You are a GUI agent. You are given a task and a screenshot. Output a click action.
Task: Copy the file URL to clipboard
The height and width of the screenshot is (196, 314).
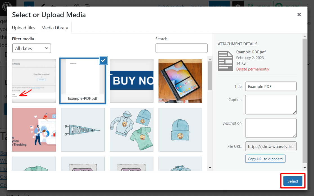(265, 159)
